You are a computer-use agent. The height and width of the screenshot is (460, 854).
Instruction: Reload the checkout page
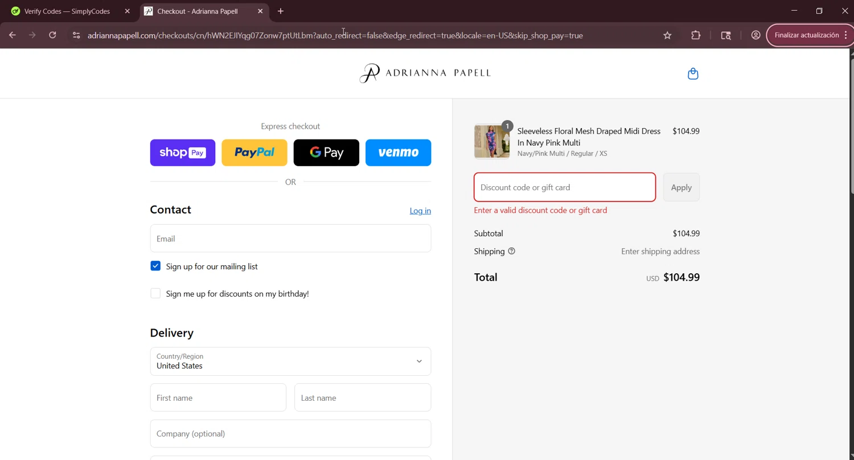[52, 35]
